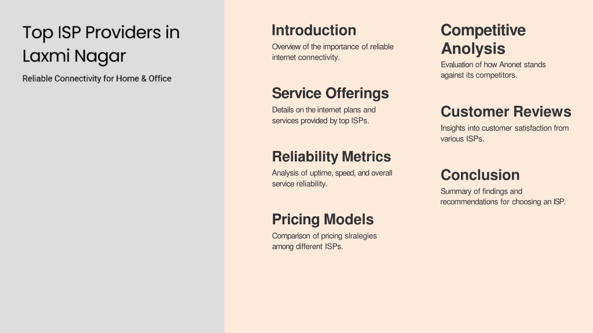Click the words 'Laxmi Nagar' in the title
Image resolution: width=593 pixels, height=333 pixels.
coord(74,56)
